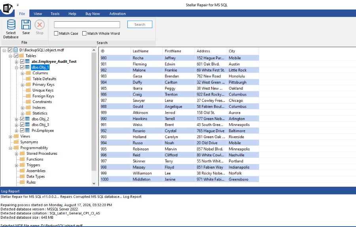This screenshot has width=356, height=227.
Task: Toggle the Match Case checkbox
Action: point(56,33)
